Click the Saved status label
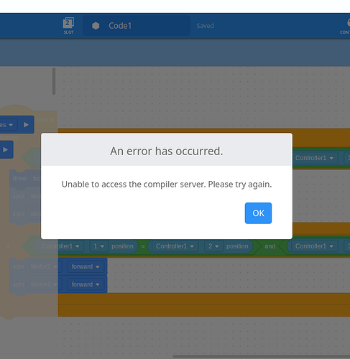The height and width of the screenshot is (359, 350). 205,26
